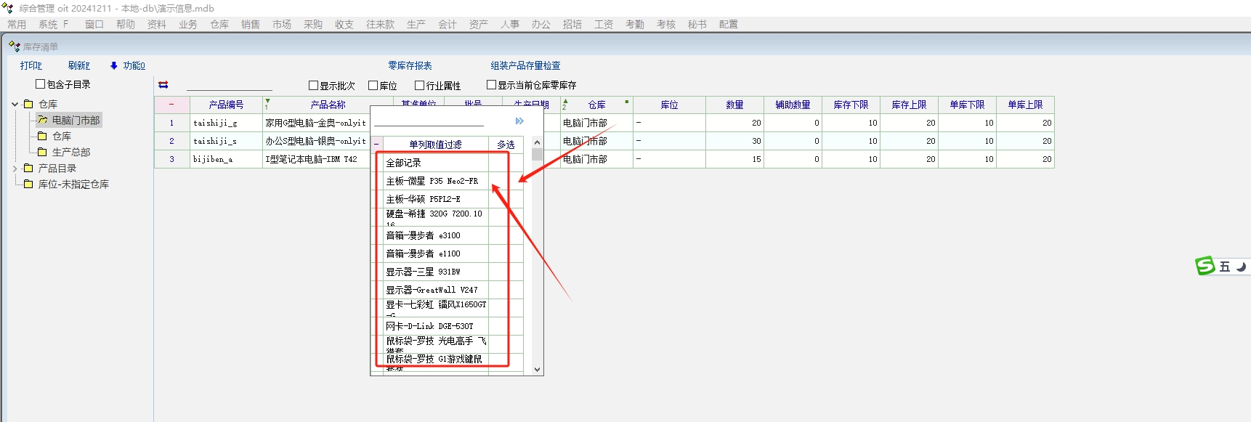Collapse the 仓库 tree node
The image size is (1251, 422).
point(15,105)
